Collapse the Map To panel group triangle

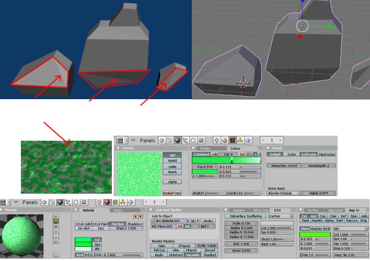[x=301, y=210]
